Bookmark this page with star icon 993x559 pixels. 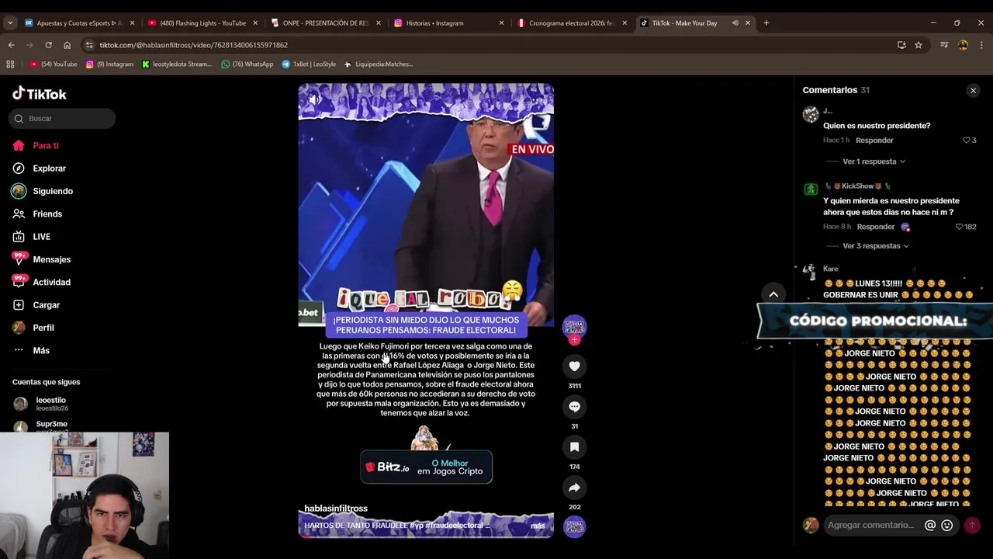(919, 45)
